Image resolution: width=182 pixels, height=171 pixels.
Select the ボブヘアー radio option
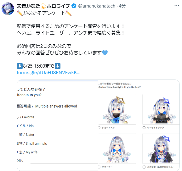pyautogui.click(x=99, y=167)
